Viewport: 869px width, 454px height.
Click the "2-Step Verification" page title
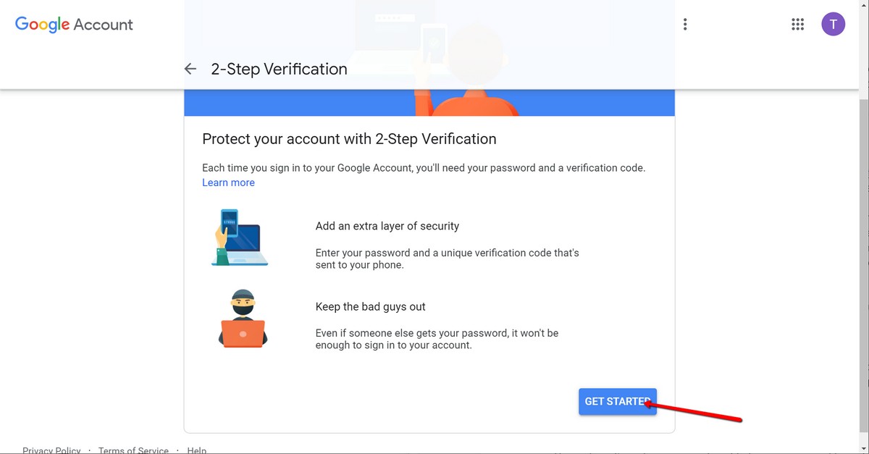(x=279, y=69)
